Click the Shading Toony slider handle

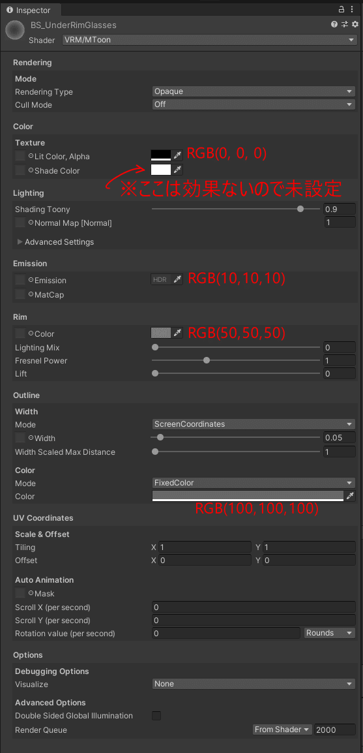(x=300, y=209)
